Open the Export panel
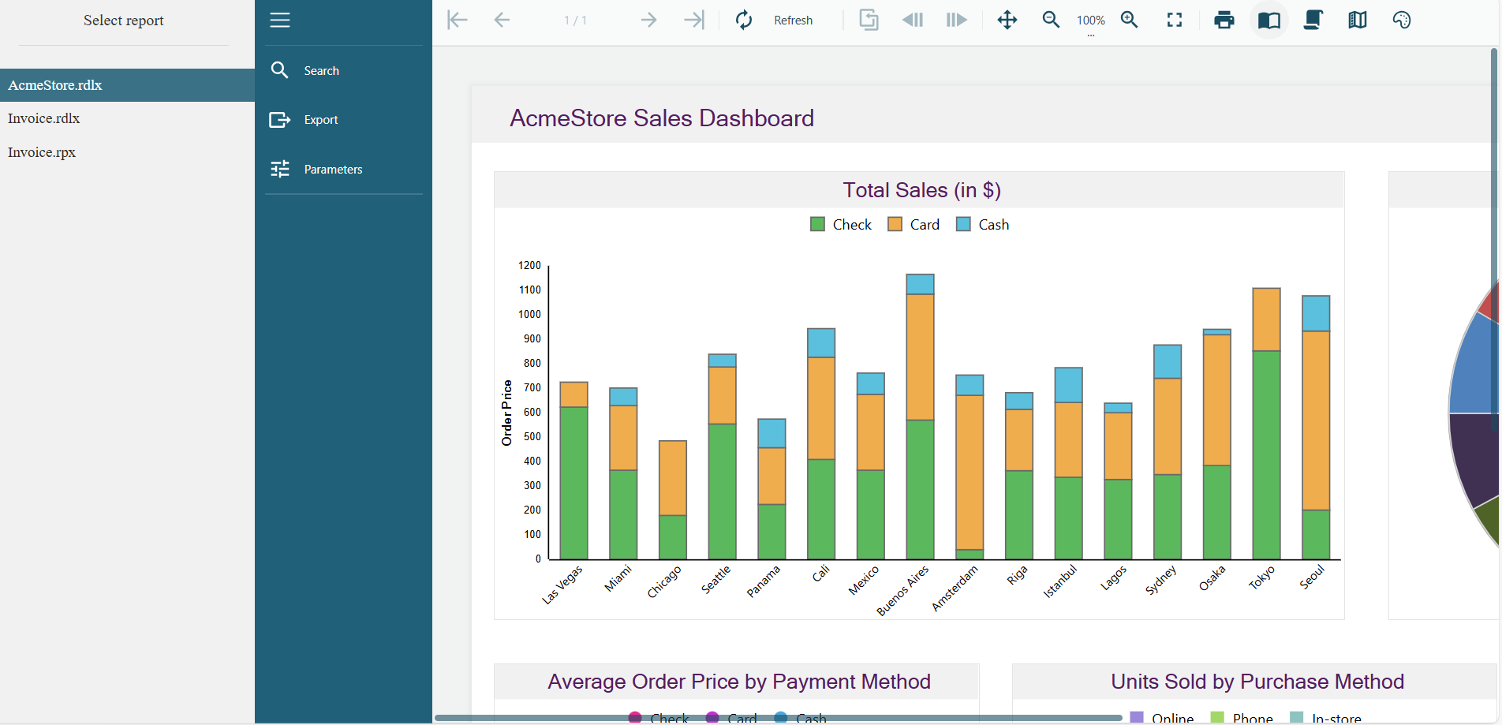The height and width of the screenshot is (725, 1502). [x=320, y=120]
